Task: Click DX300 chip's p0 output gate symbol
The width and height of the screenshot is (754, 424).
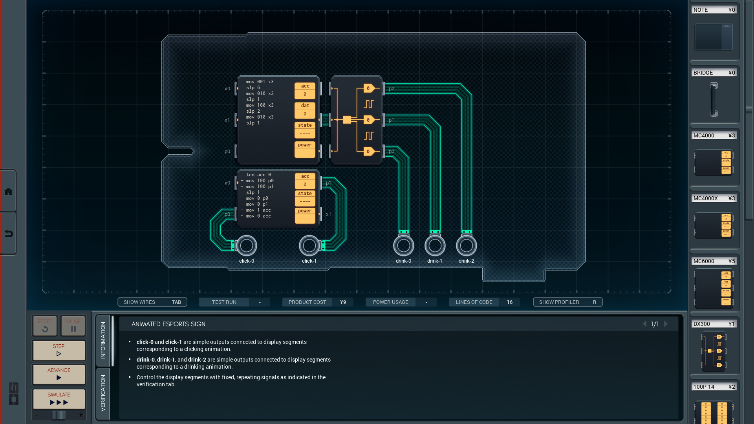Action: [x=369, y=151]
